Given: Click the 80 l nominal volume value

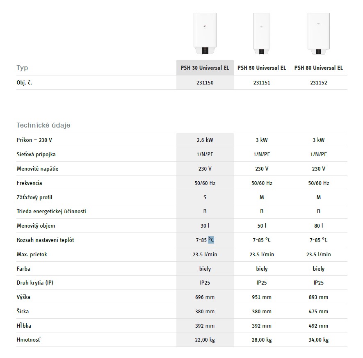Looking at the screenshot, I should pos(318,226).
